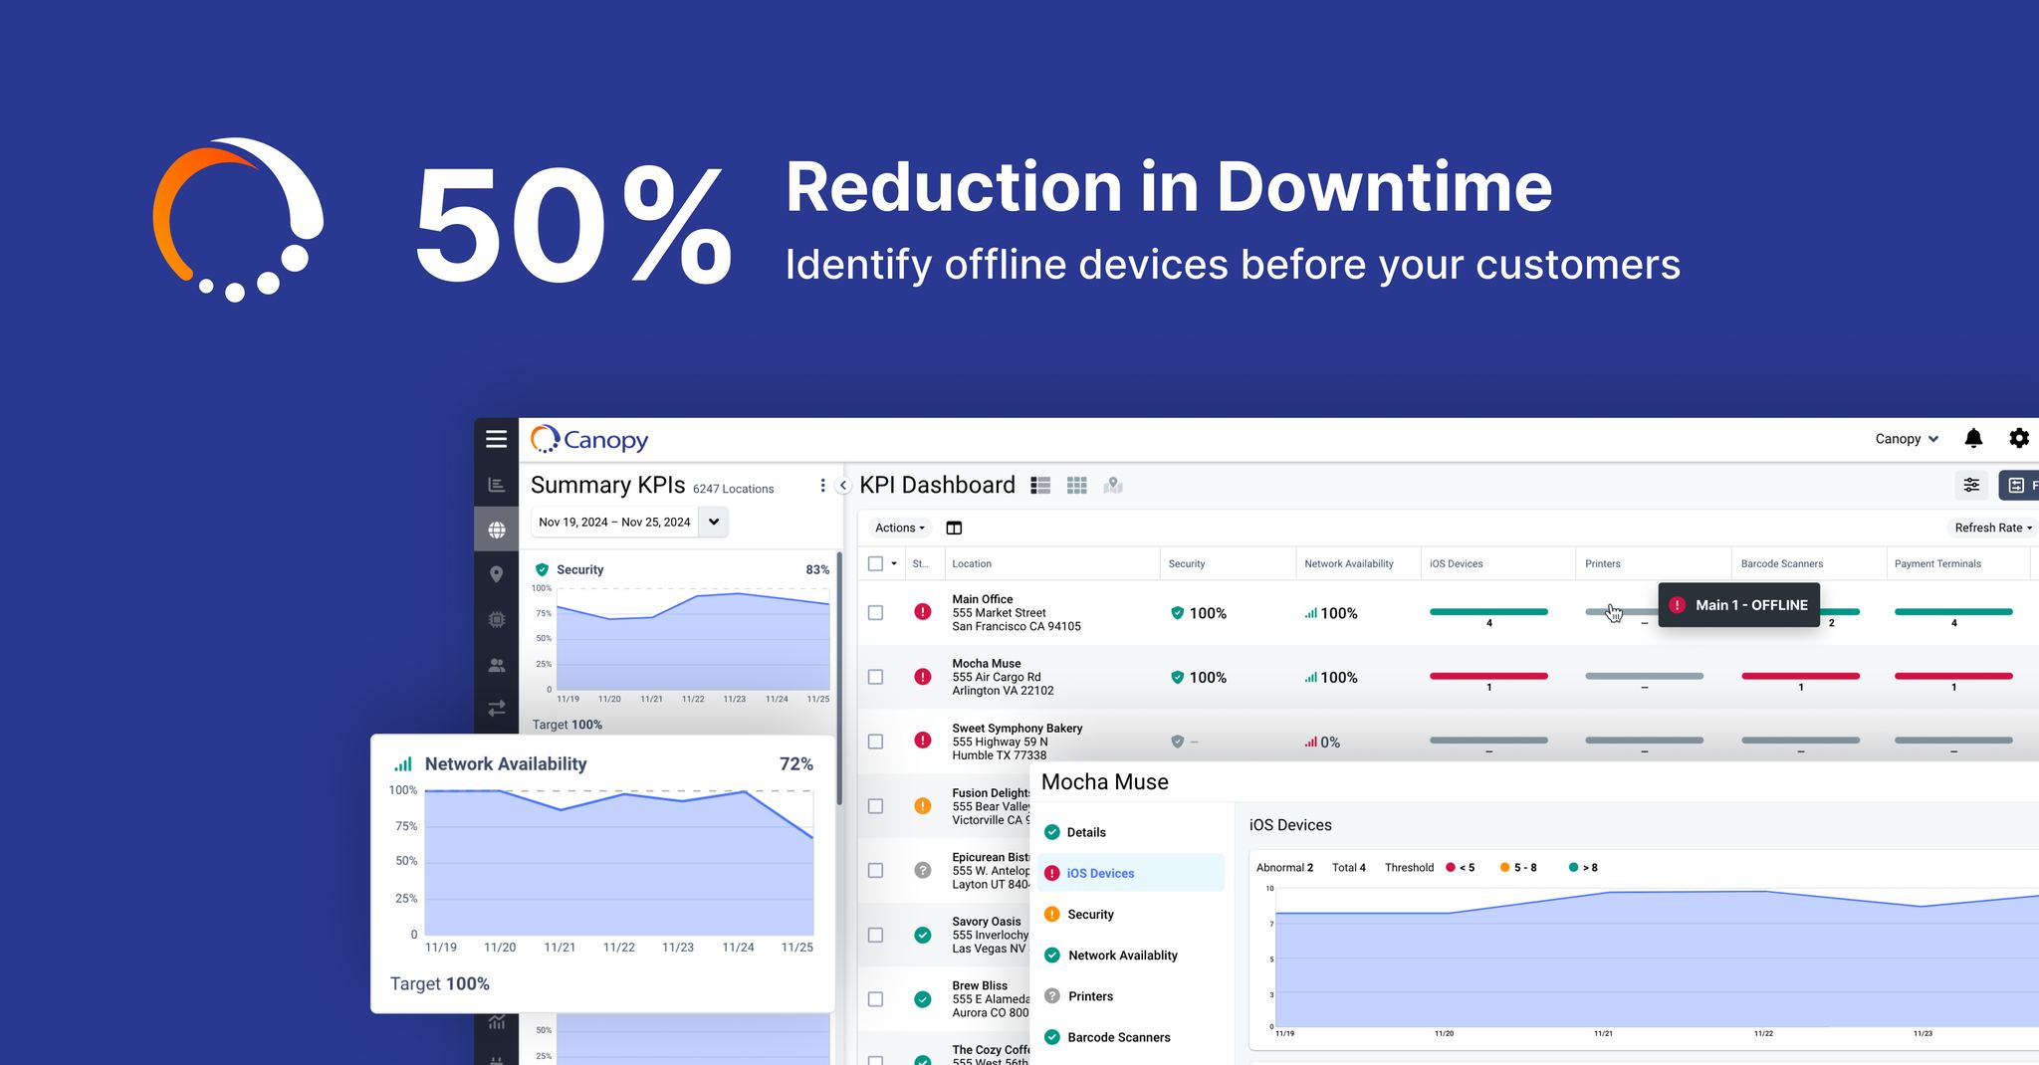Sort by the Location column header
Image resolution: width=2039 pixels, height=1065 pixels.
(x=972, y=563)
